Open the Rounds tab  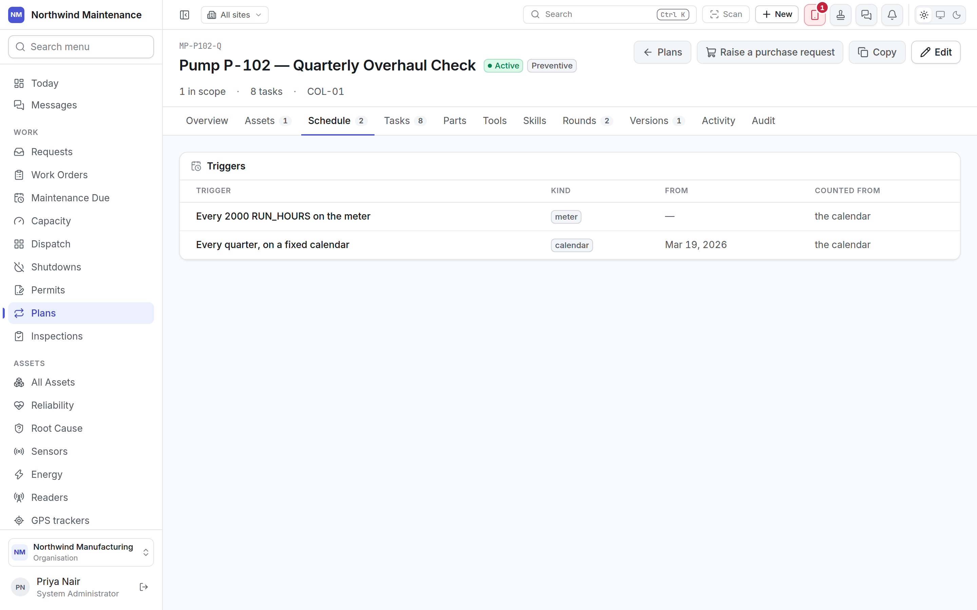[x=588, y=121]
